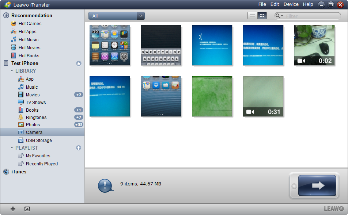Open Photos library category

click(33, 125)
